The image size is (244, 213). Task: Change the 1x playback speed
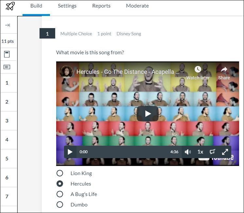[200, 152]
